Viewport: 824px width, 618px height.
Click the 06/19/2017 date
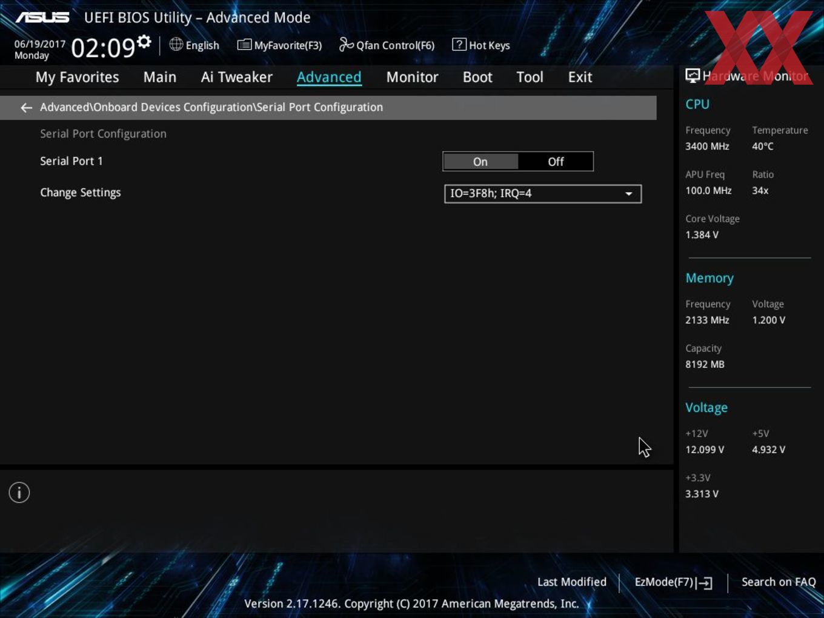(x=40, y=44)
